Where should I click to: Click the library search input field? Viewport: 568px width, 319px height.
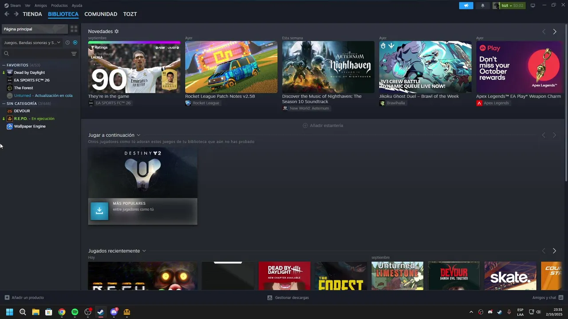click(x=40, y=54)
